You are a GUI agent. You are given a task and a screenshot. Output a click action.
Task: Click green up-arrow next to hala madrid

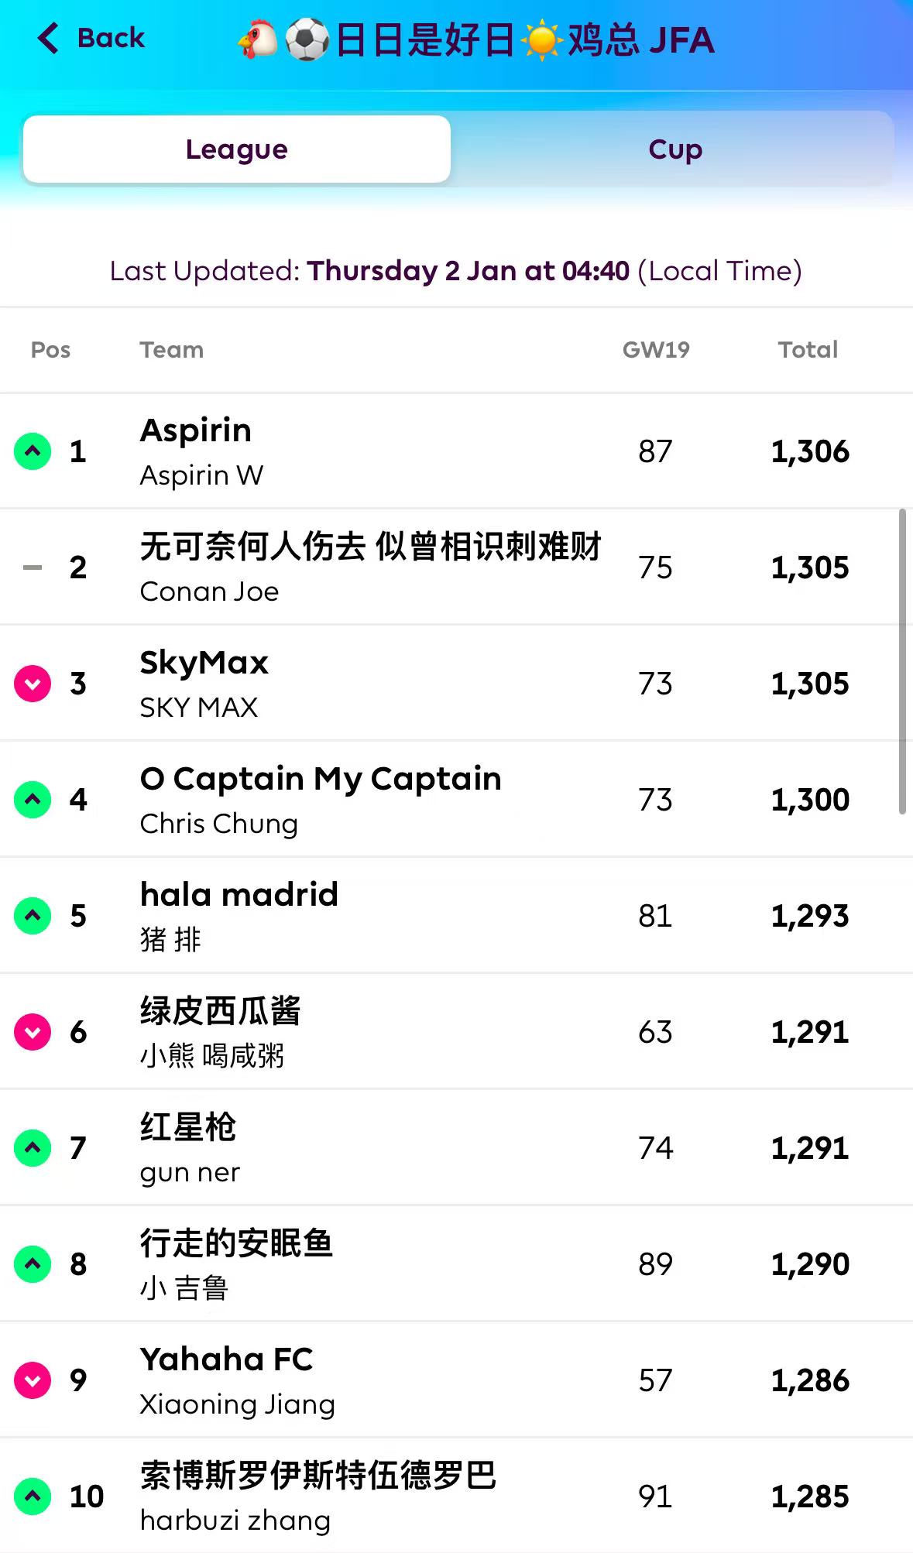tap(33, 916)
